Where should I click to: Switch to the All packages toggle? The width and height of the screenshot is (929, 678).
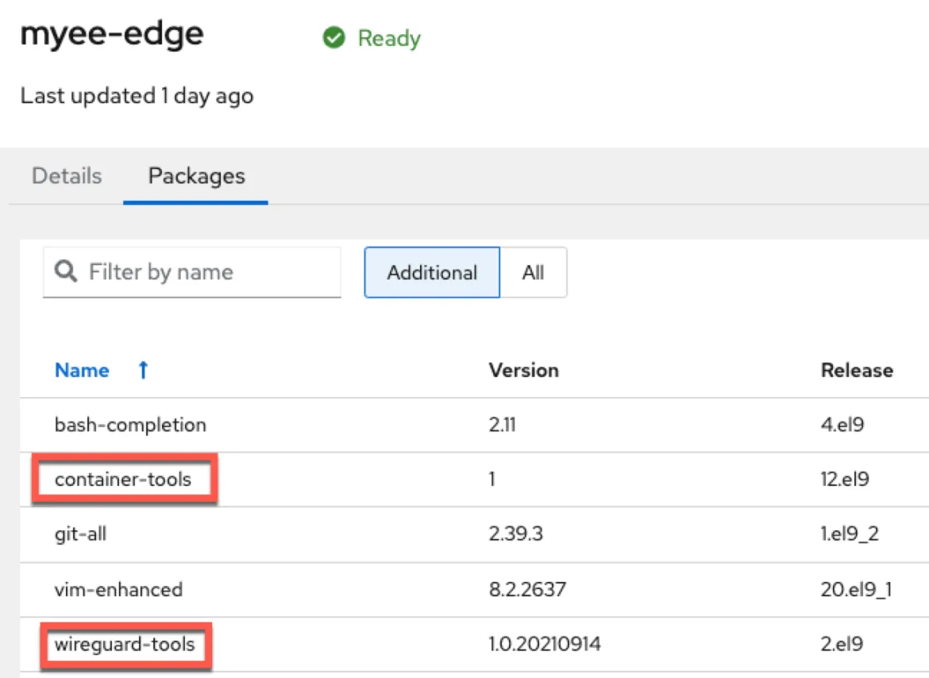(x=533, y=272)
